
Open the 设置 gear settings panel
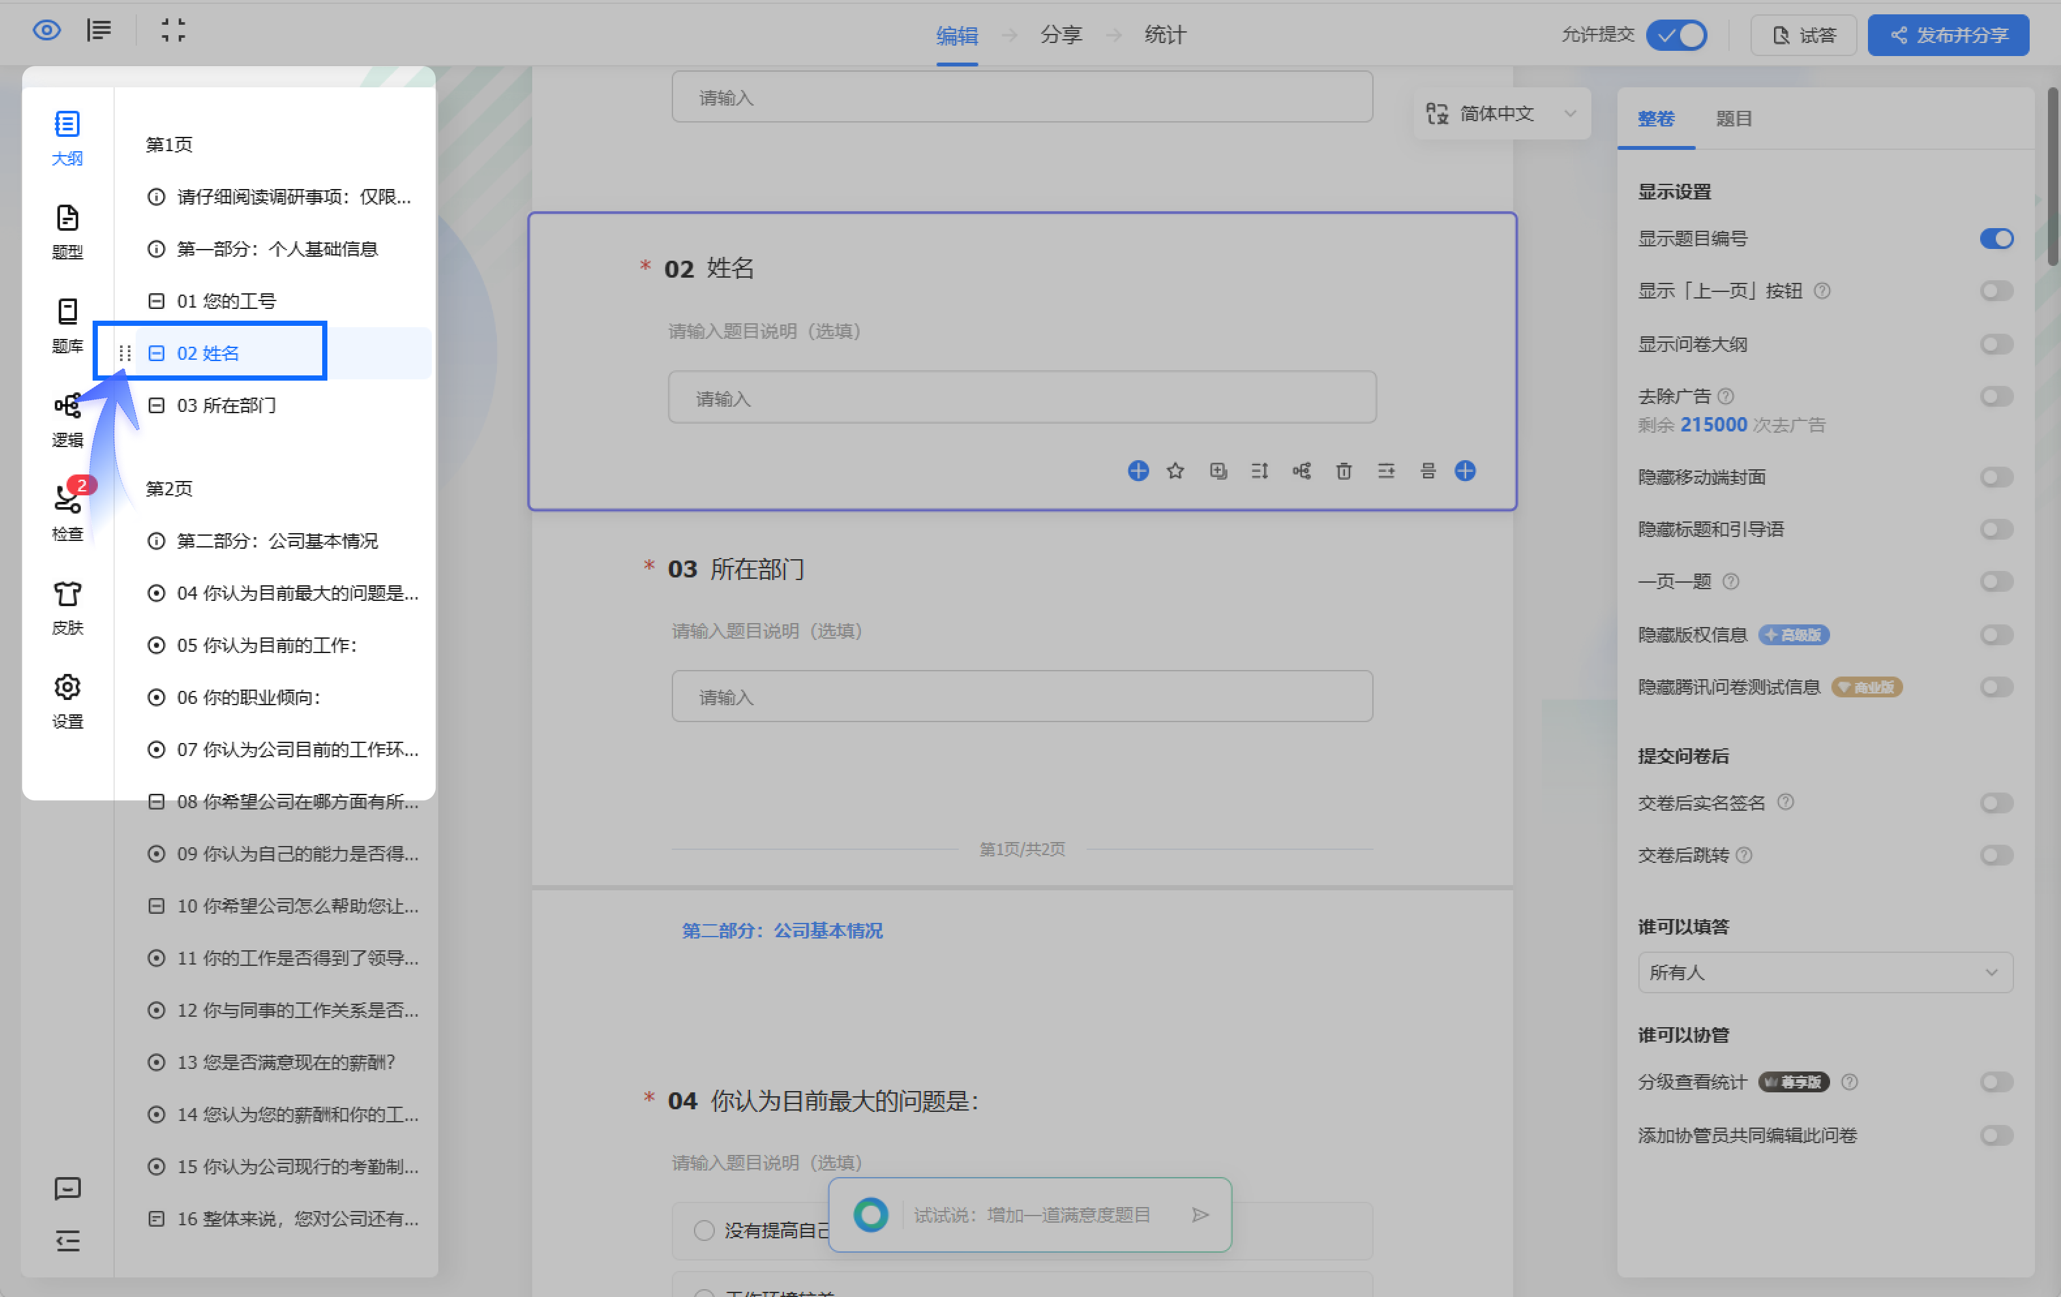point(68,701)
